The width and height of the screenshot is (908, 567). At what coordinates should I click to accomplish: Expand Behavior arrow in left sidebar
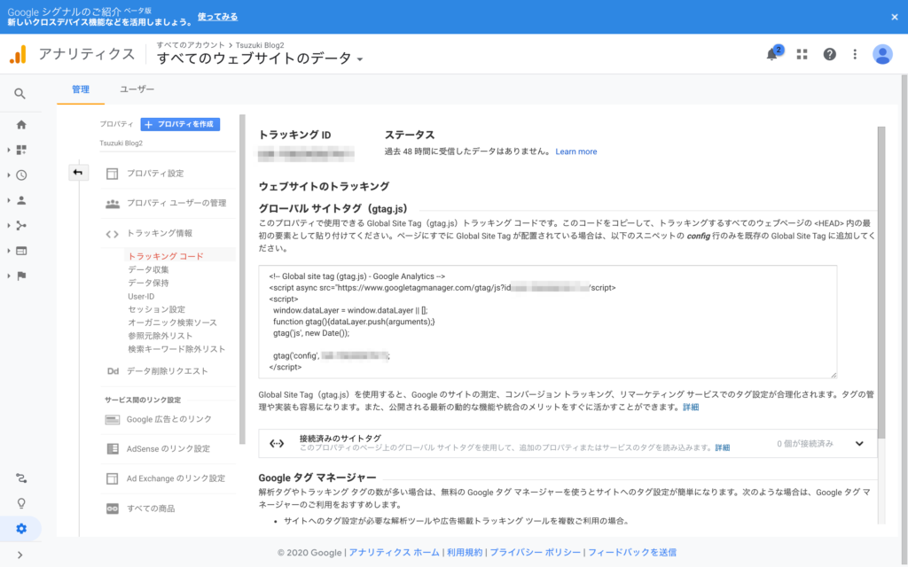9,251
